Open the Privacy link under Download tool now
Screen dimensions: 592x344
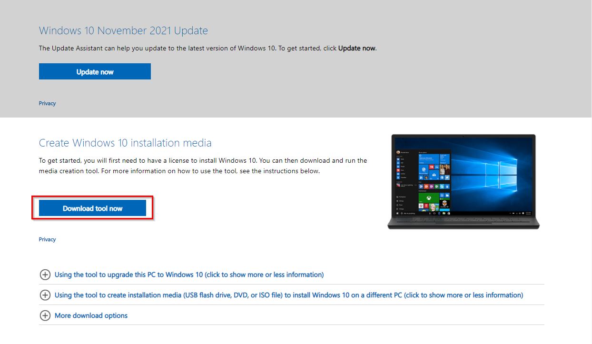[x=47, y=239]
